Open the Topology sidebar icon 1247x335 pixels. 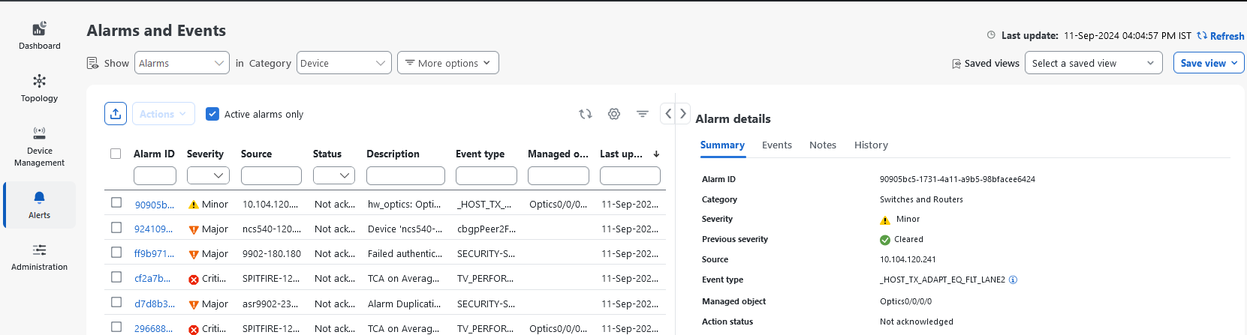click(39, 81)
